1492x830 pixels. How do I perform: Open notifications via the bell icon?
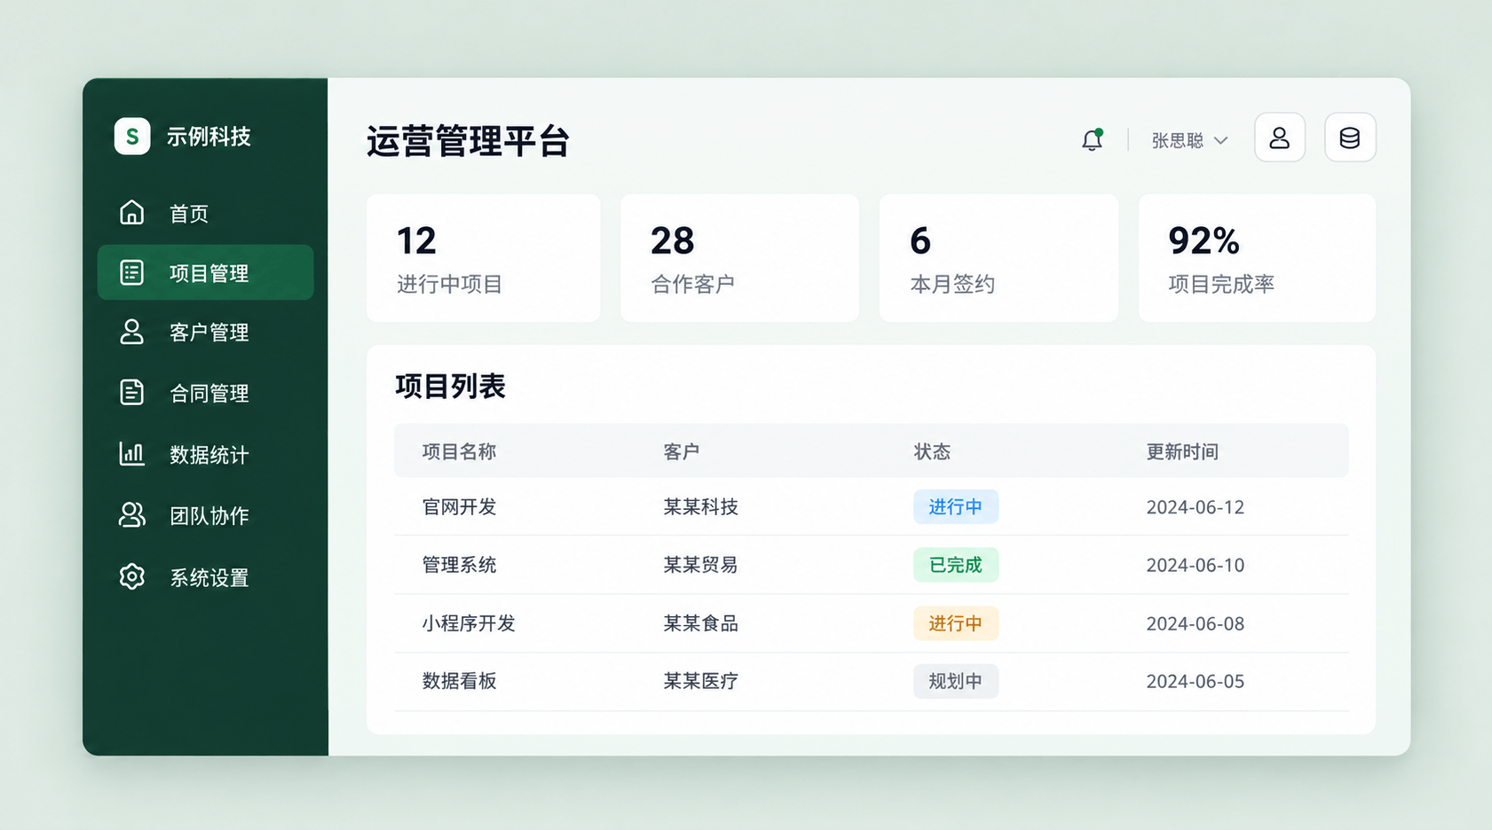point(1093,139)
